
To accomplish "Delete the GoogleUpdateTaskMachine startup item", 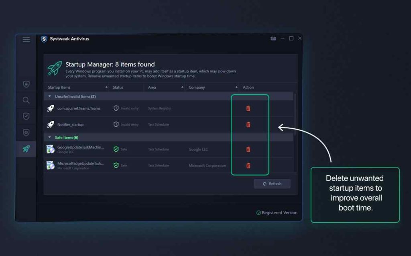I will (x=248, y=150).
